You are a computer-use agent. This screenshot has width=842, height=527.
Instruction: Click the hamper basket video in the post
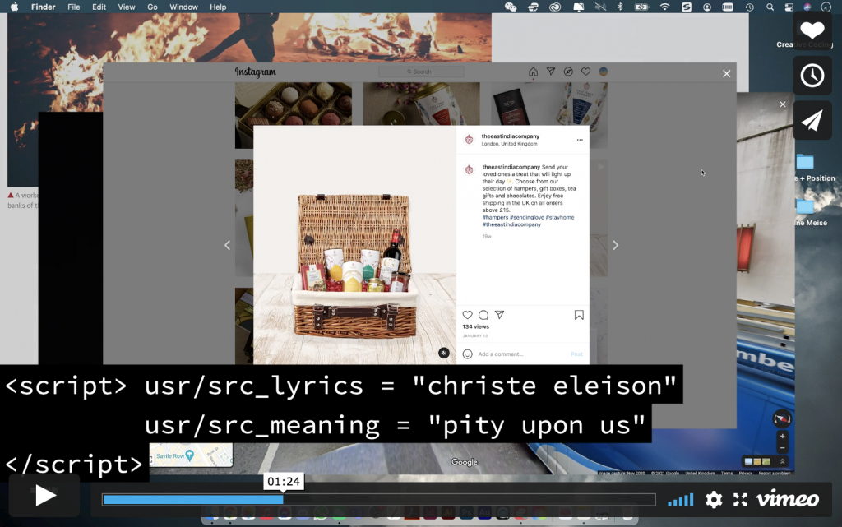tap(354, 245)
